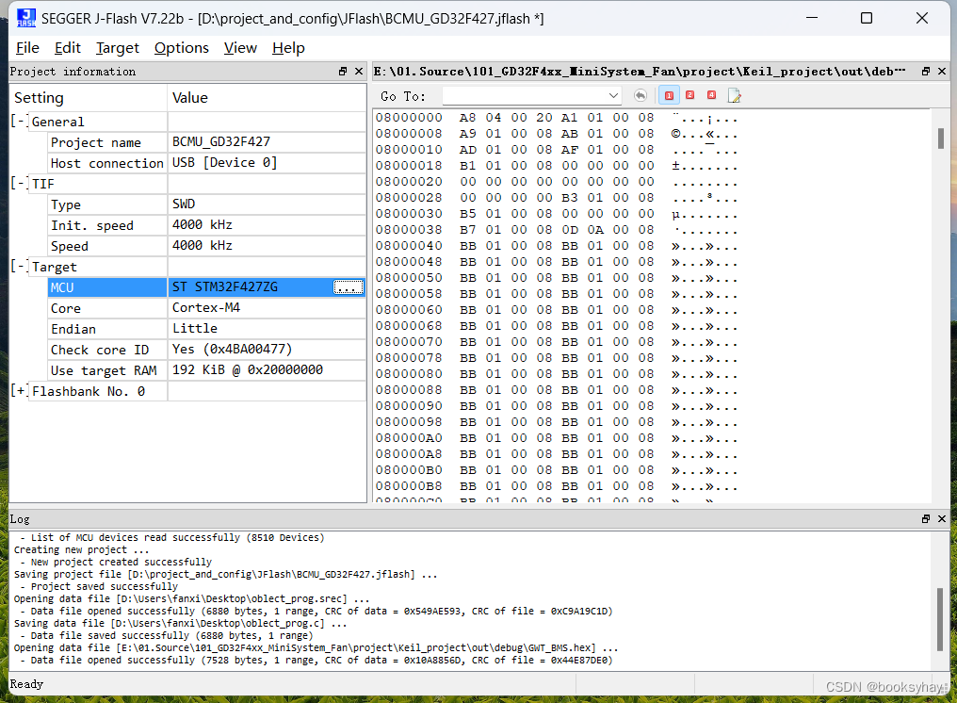Click hex address 08000000 row
The height and width of the screenshot is (703, 957).
(x=556, y=117)
